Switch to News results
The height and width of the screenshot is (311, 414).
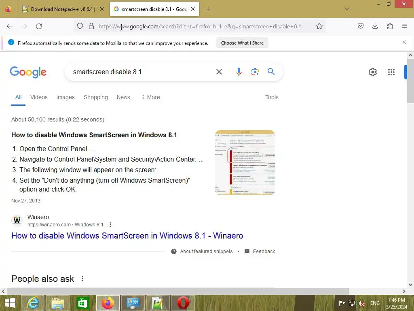(123, 97)
